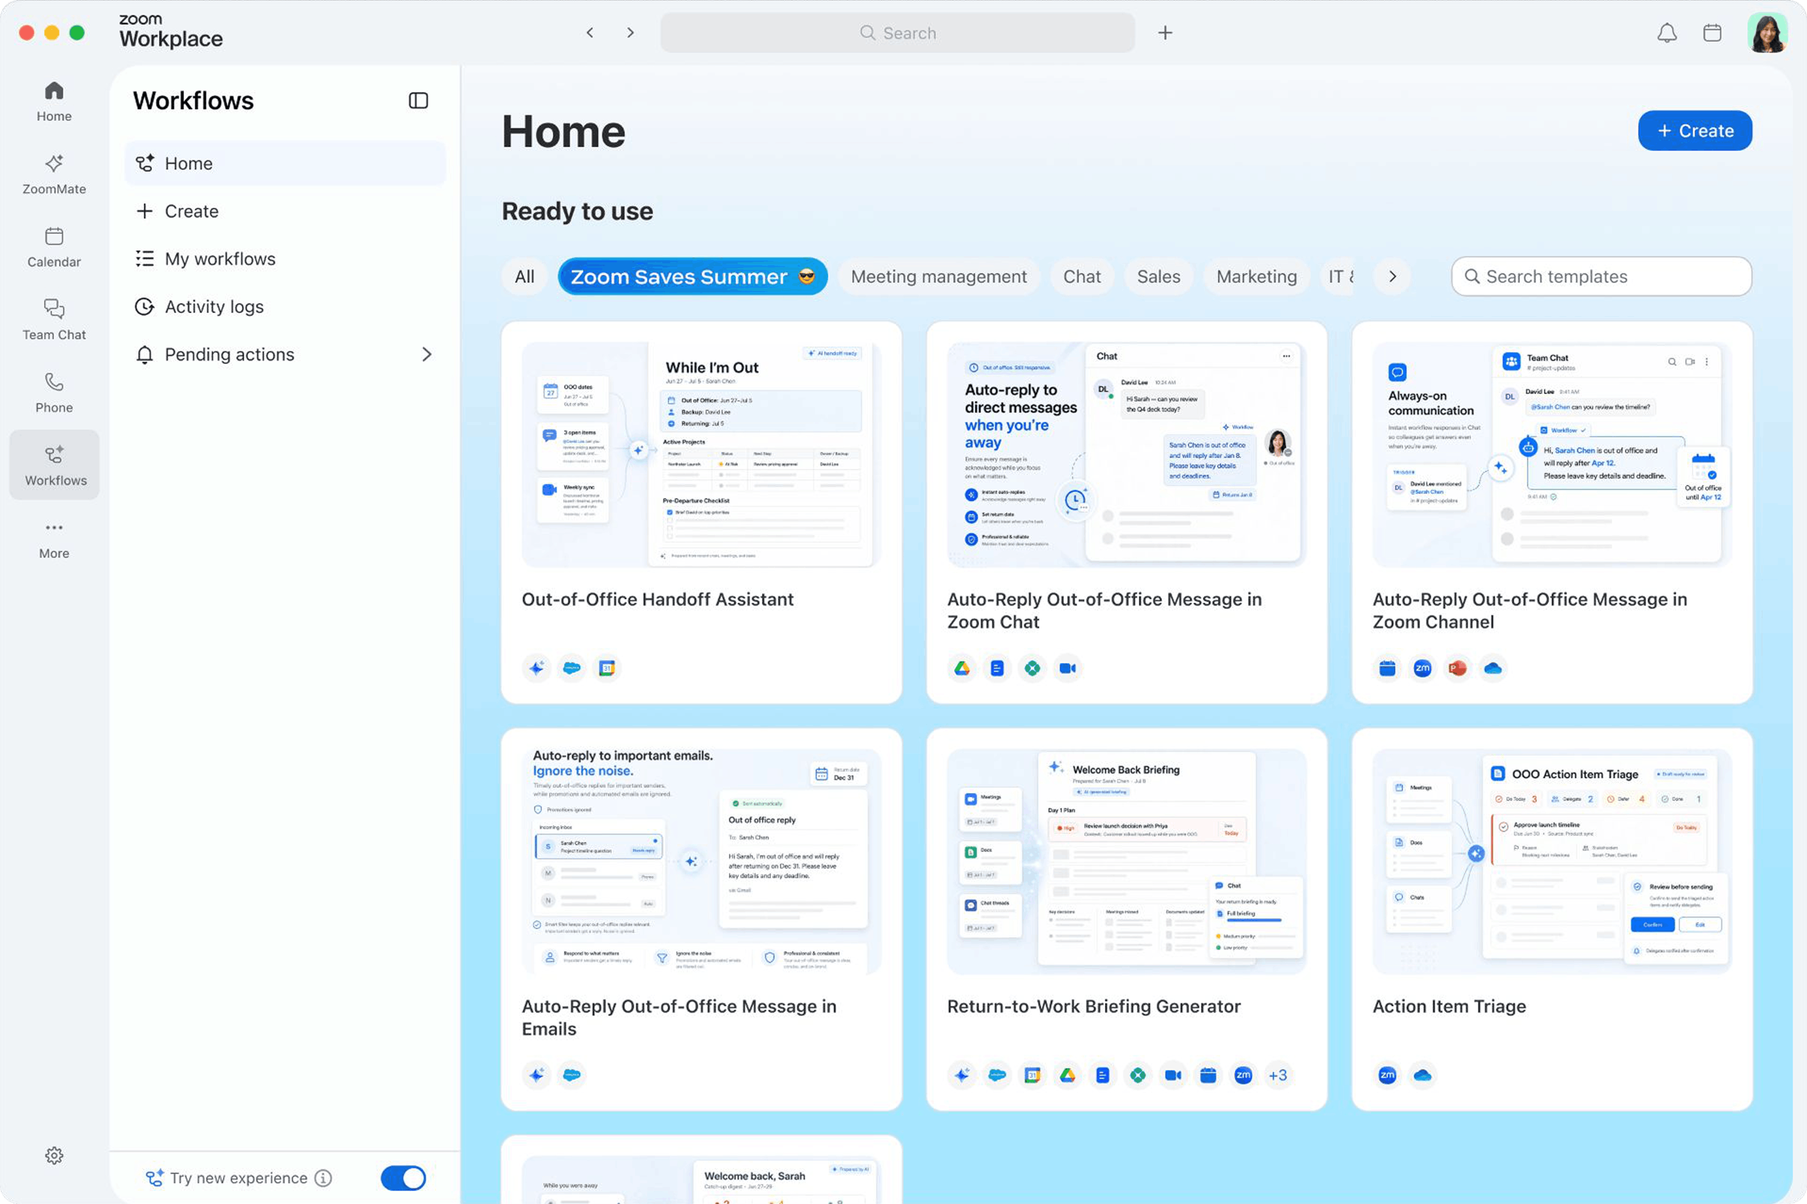Expand the Pending actions chevron

(x=427, y=354)
